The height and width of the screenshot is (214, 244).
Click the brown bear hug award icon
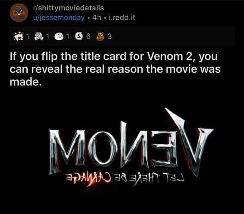(x=100, y=36)
